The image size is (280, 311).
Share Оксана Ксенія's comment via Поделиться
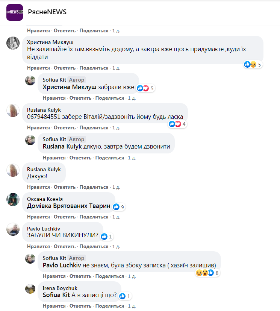coord(94,217)
